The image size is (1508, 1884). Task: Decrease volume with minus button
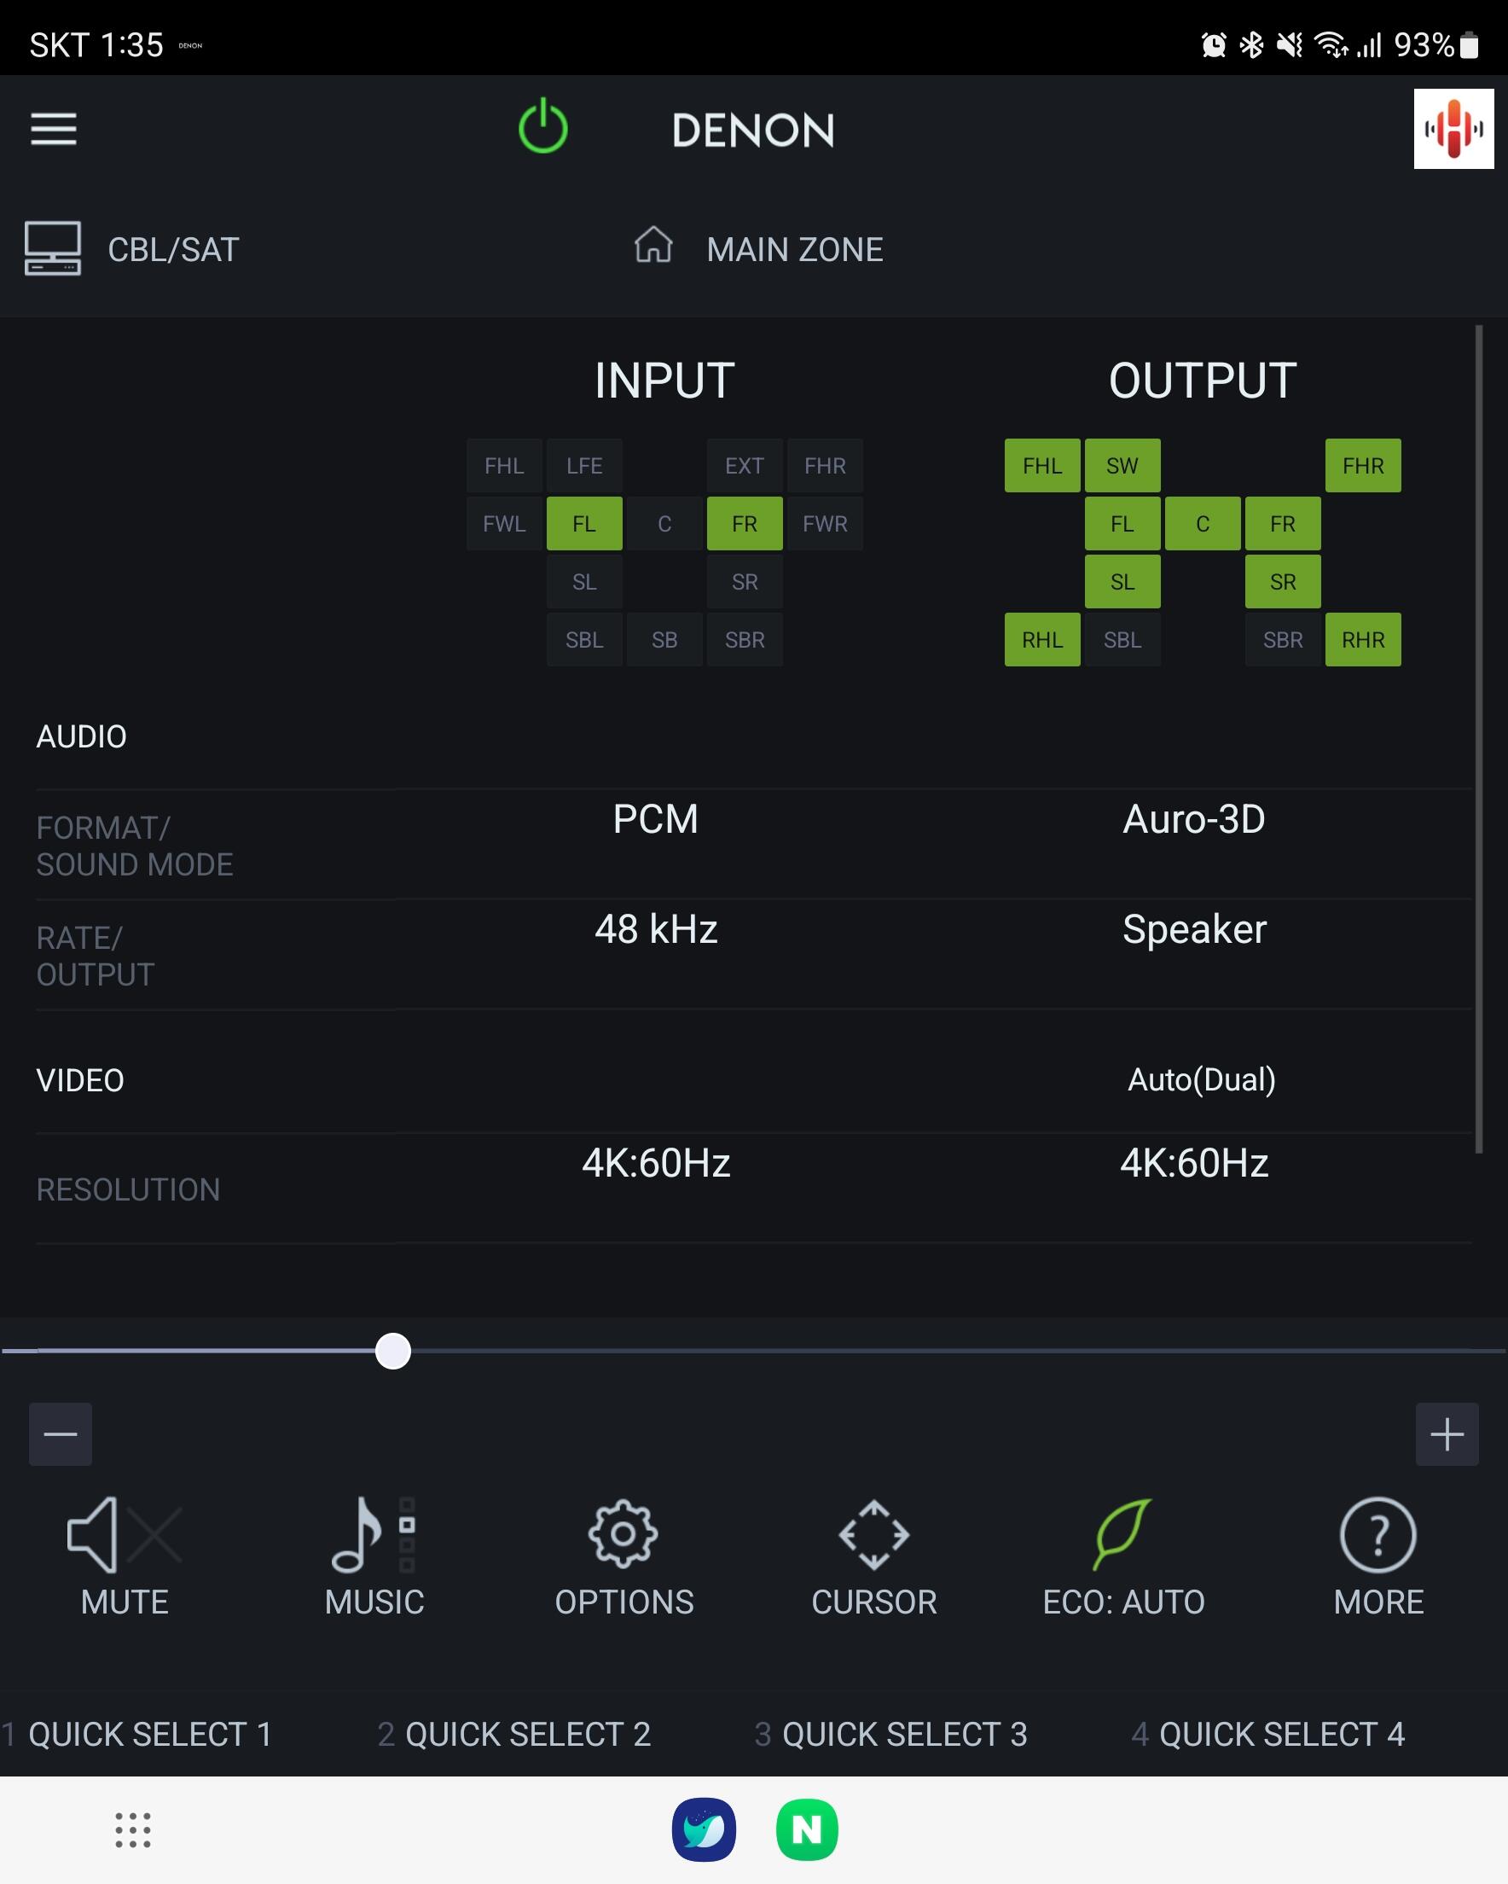pyautogui.click(x=61, y=1434)
